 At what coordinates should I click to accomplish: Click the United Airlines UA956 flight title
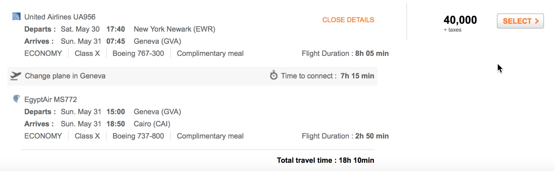point(60,17)
